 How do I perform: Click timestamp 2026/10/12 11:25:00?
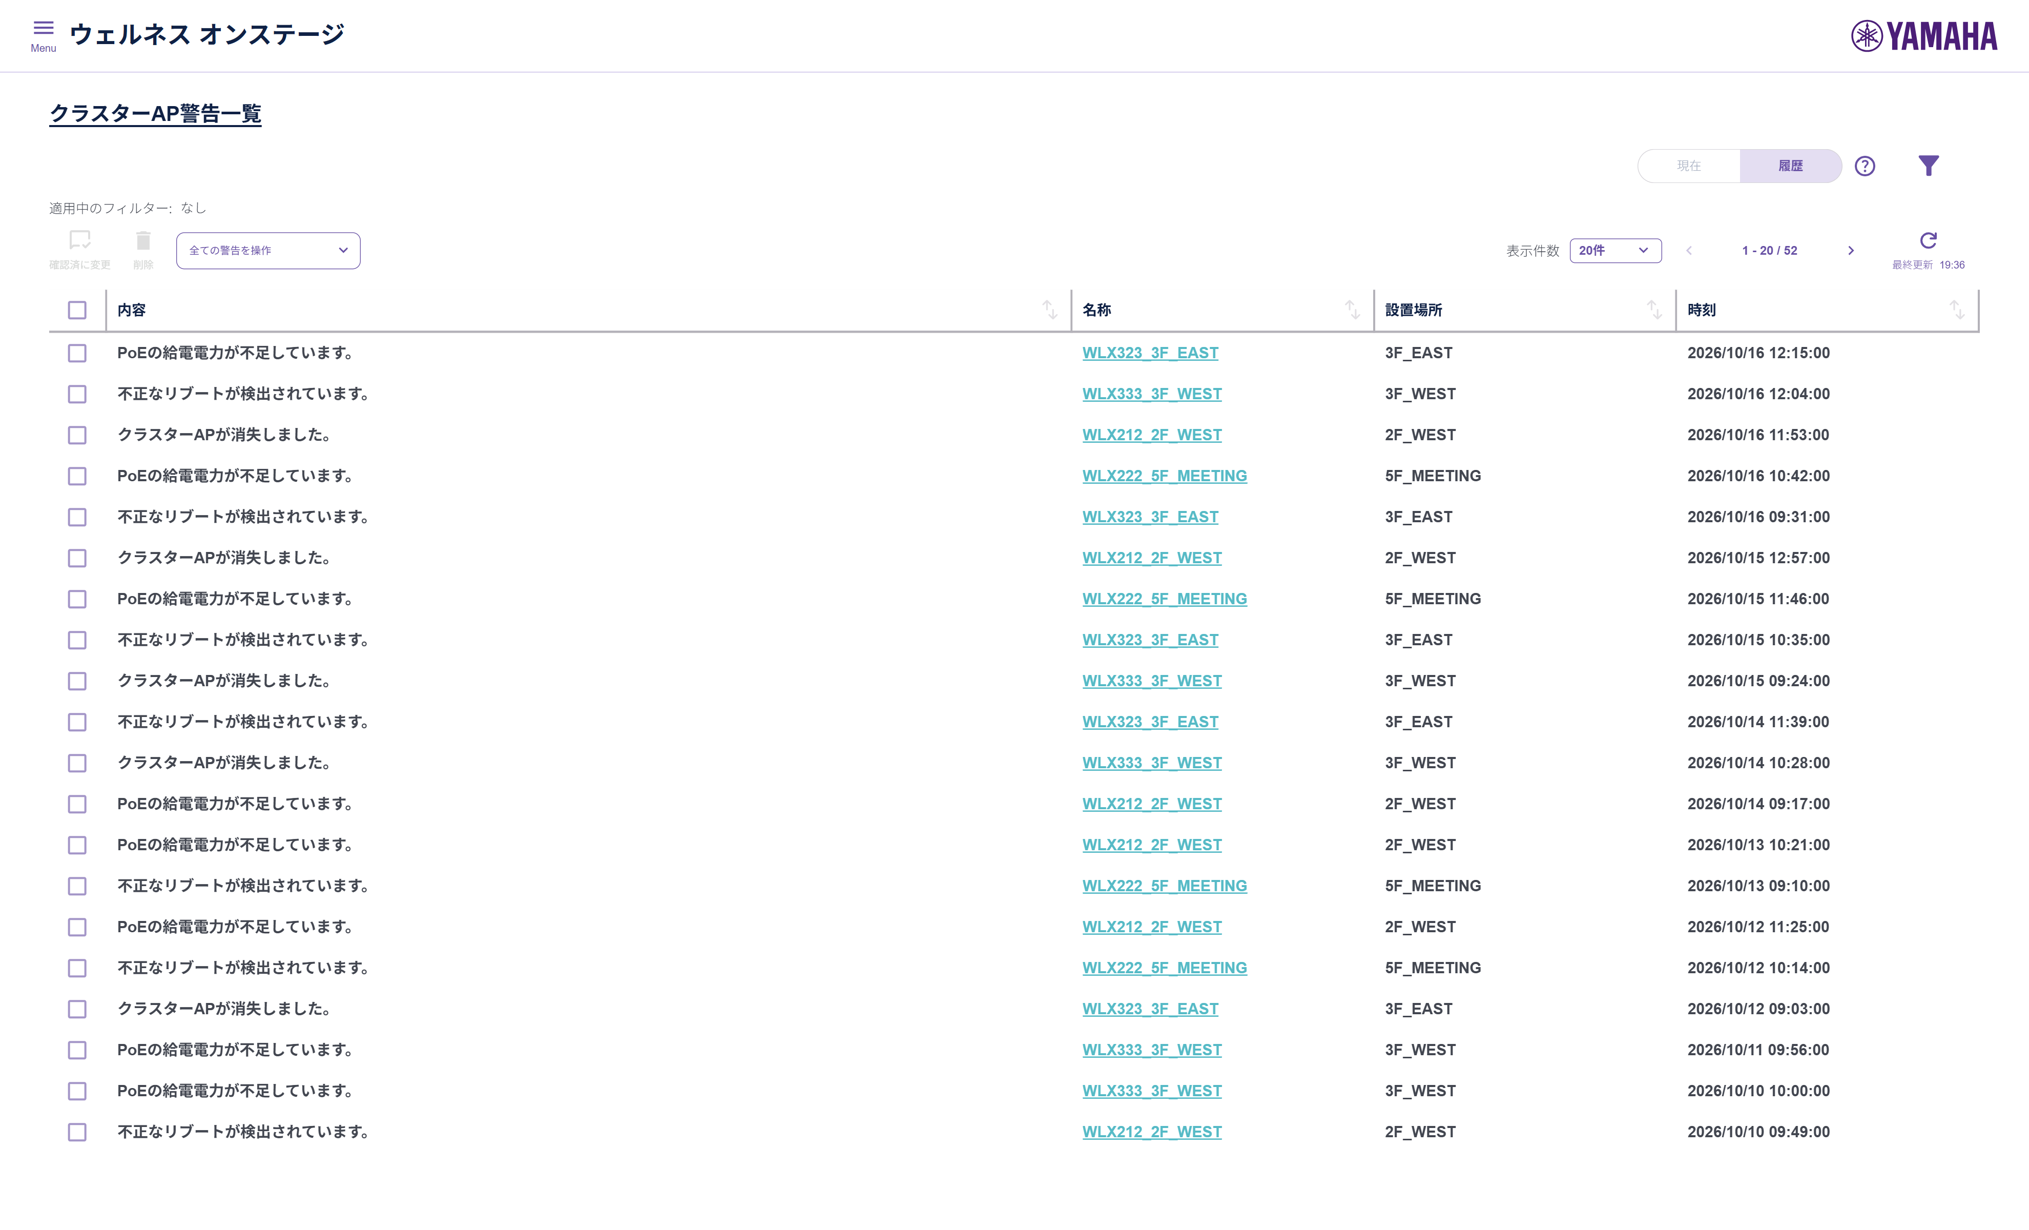click(1758, 927)
